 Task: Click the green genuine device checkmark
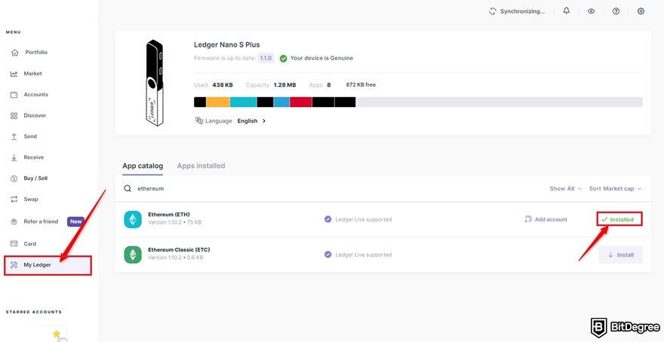point(283,58)
